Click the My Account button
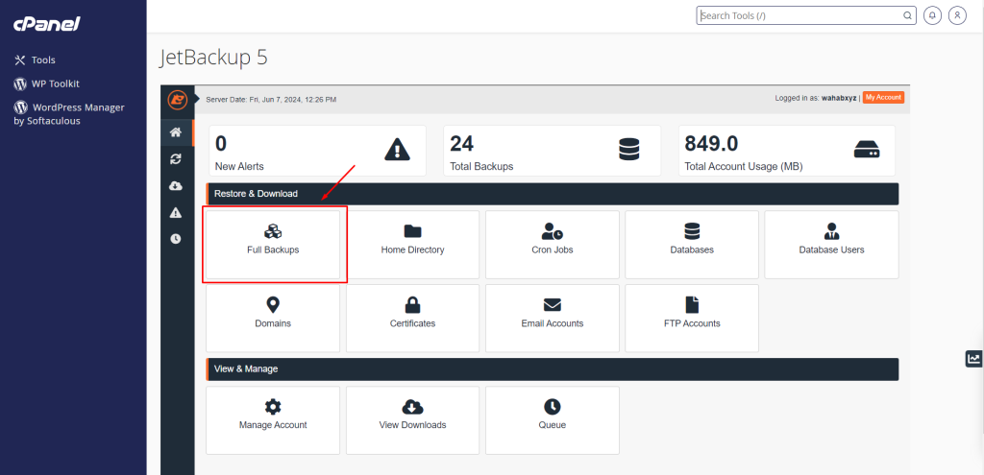Viewport: 984px width, 475px height. pos(882,98)
